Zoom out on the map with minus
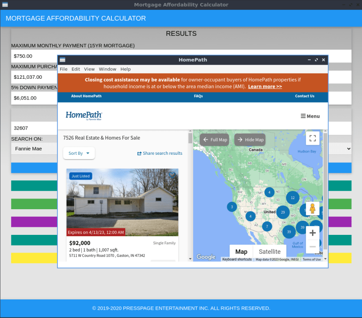Image resolution: width=362 pixels, height=318 pixels. tap(312, 247)
